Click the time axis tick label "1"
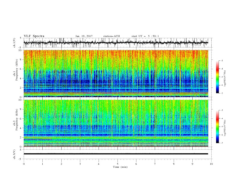The width and height of the screenshot is (238, 184). tap(42, 164)
